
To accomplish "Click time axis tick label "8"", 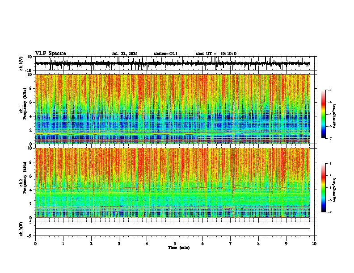I will click(x=258, y=244).
